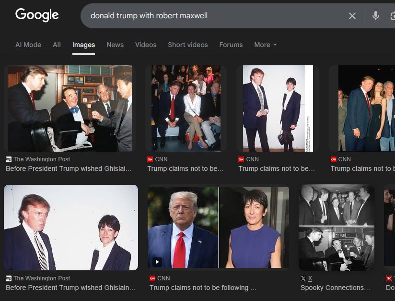
Task: Open the top-row 'The Washington Post' source label
Action: pyautogui.click(x=42, y=159)
